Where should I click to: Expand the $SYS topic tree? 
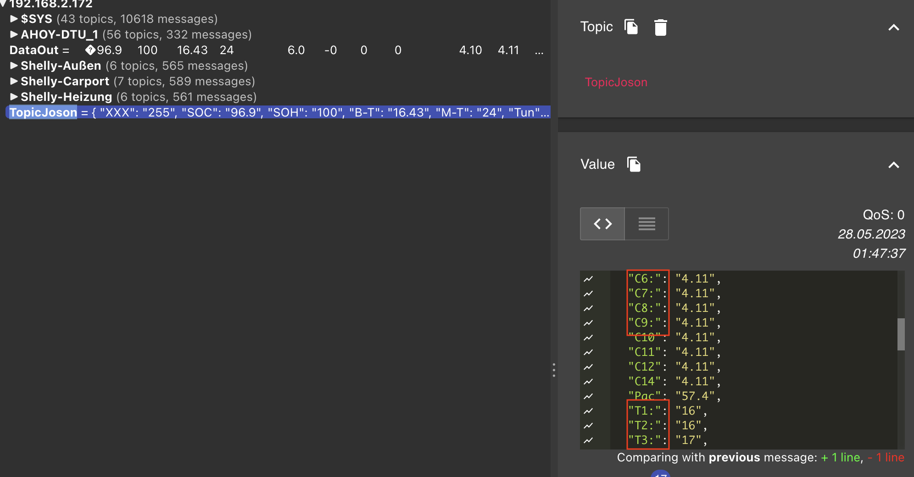(14, 19)
